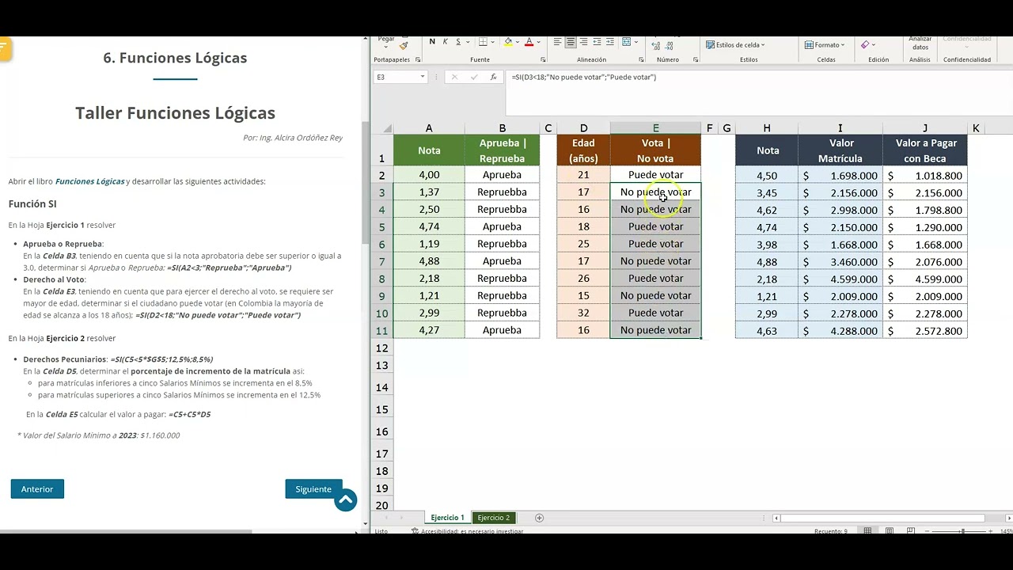
Task: Confirm formula with checkmark icon
Action: tap(474, 77)
